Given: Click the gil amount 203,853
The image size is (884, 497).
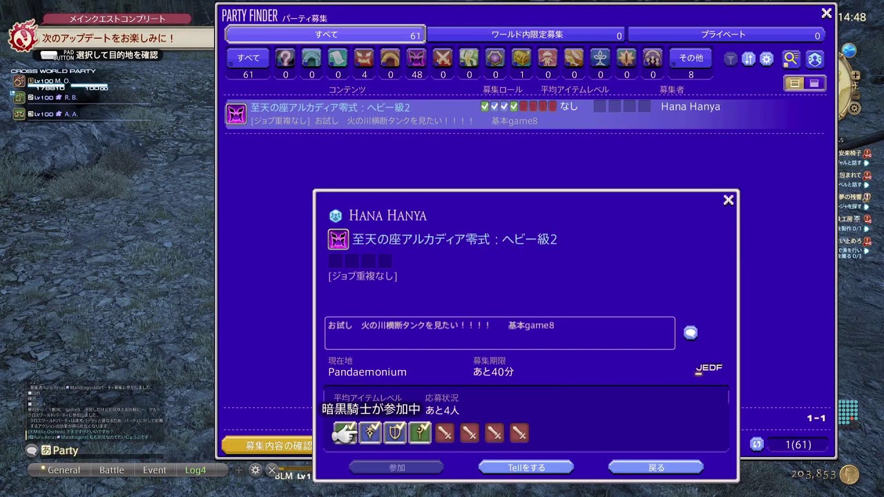Looking at the screenshot, I should click(814, 475).
